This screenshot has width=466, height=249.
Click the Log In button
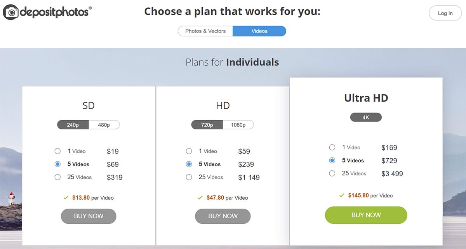pyautogui.click(x=445, y=13)
